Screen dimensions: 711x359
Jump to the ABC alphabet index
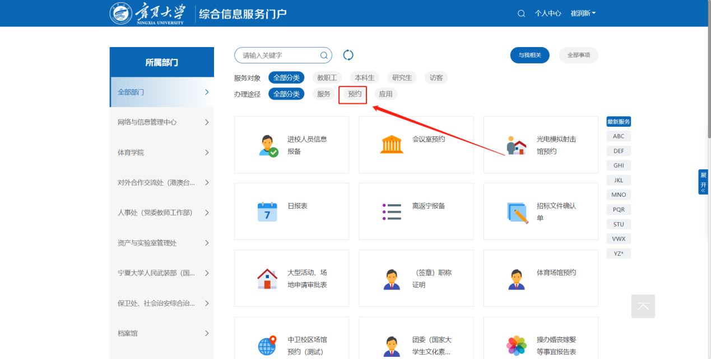[619, 136]
